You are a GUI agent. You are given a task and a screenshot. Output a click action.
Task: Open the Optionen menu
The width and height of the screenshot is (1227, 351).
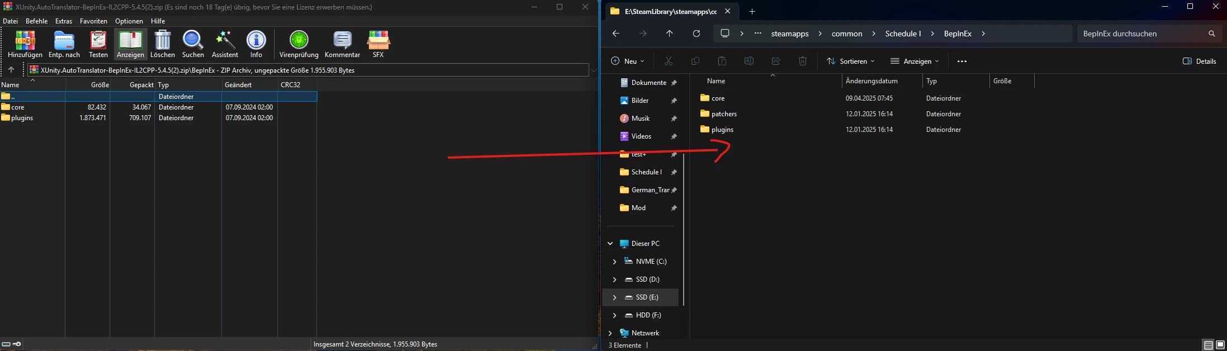[x=129, y=21]
